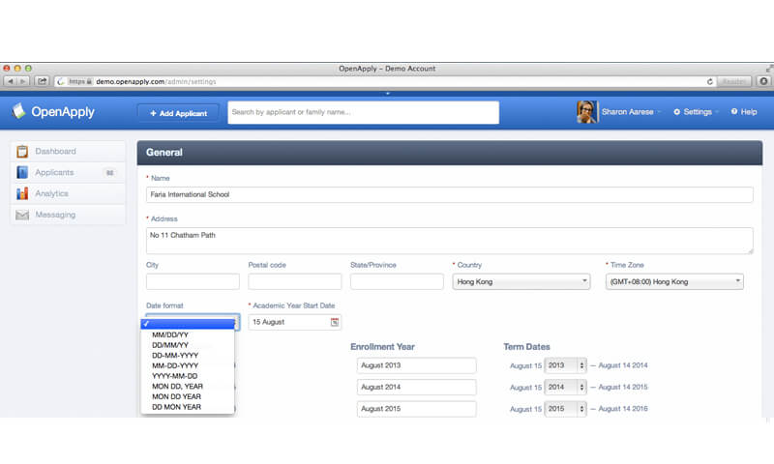This screenshot has height=464, width=774.
Task: Click the Help question mark icon
Action: [734, 111]
